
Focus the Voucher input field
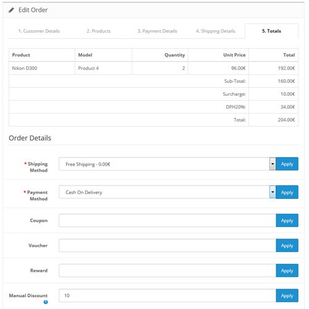pos(167,245)
